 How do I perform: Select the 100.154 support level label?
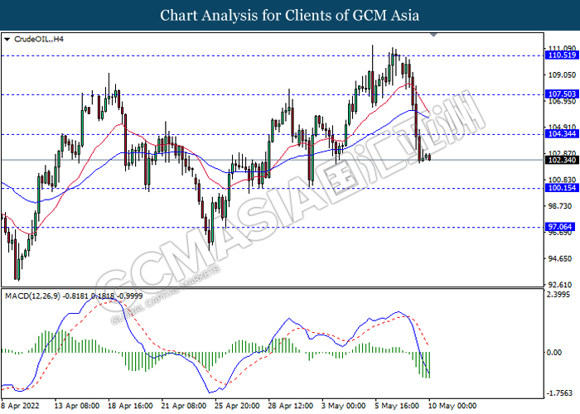click(x=562, y=188)
